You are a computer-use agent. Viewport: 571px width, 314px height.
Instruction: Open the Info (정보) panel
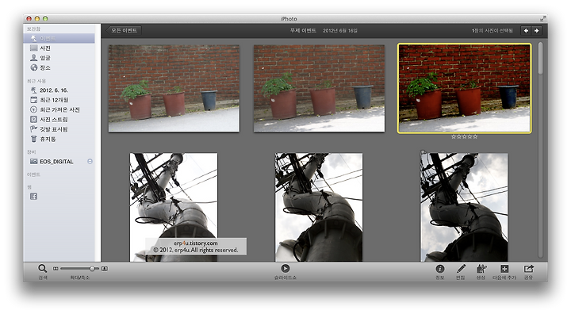440,269
